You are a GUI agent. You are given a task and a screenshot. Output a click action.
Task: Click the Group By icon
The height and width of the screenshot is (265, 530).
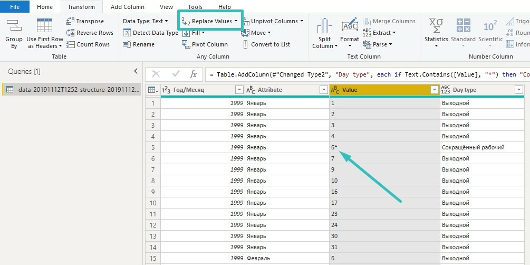pos(14,25)
